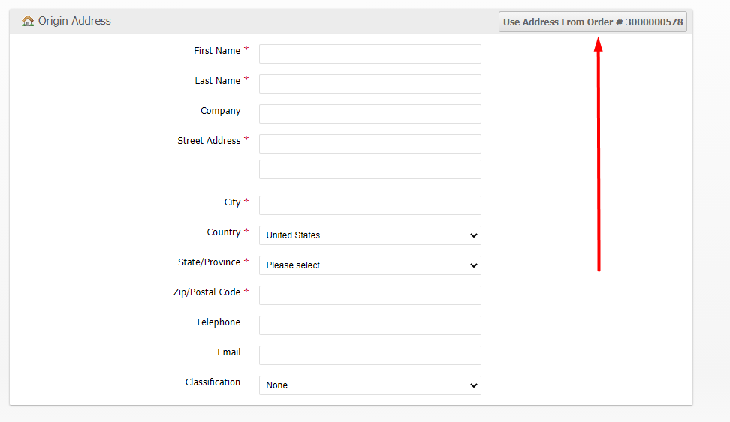Open the Classification dropdown set to None
This screenshot has width=730, height=422.
[x=370, y=385]
